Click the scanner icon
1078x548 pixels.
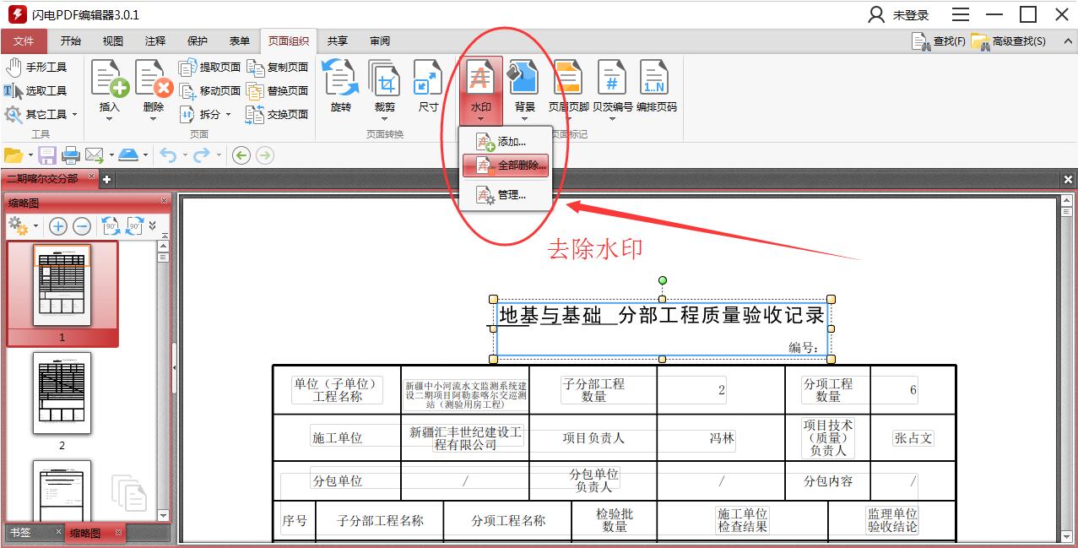pos(128,155)
